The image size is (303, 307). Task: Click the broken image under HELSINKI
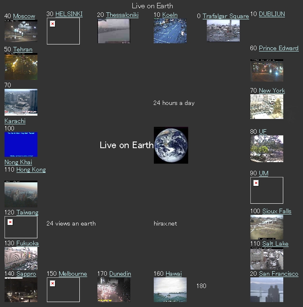coord(63,31)
